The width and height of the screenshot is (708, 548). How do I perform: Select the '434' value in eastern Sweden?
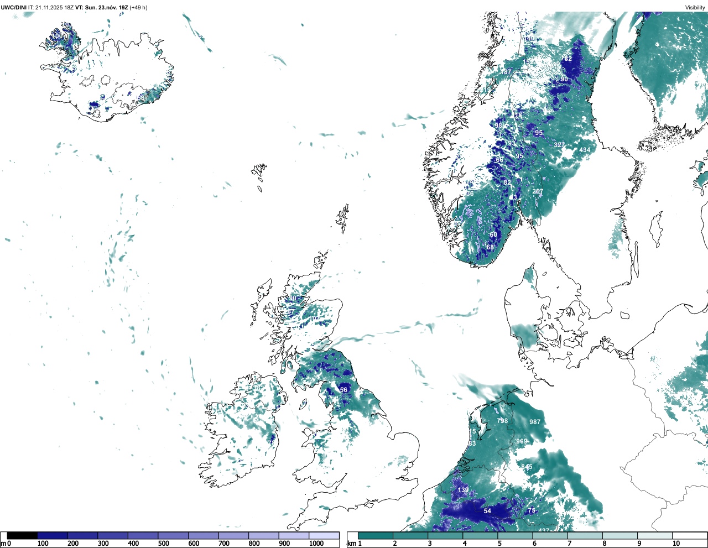[585, 150]
